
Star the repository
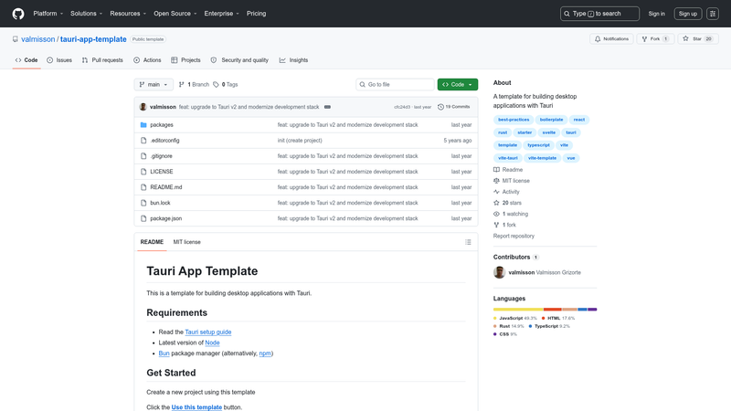pos(698,39)
